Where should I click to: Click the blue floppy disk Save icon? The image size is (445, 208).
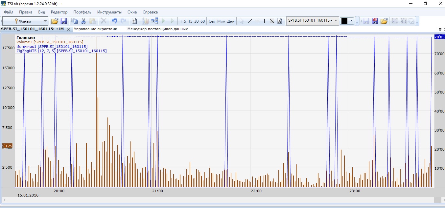click(x=64, y=21)
